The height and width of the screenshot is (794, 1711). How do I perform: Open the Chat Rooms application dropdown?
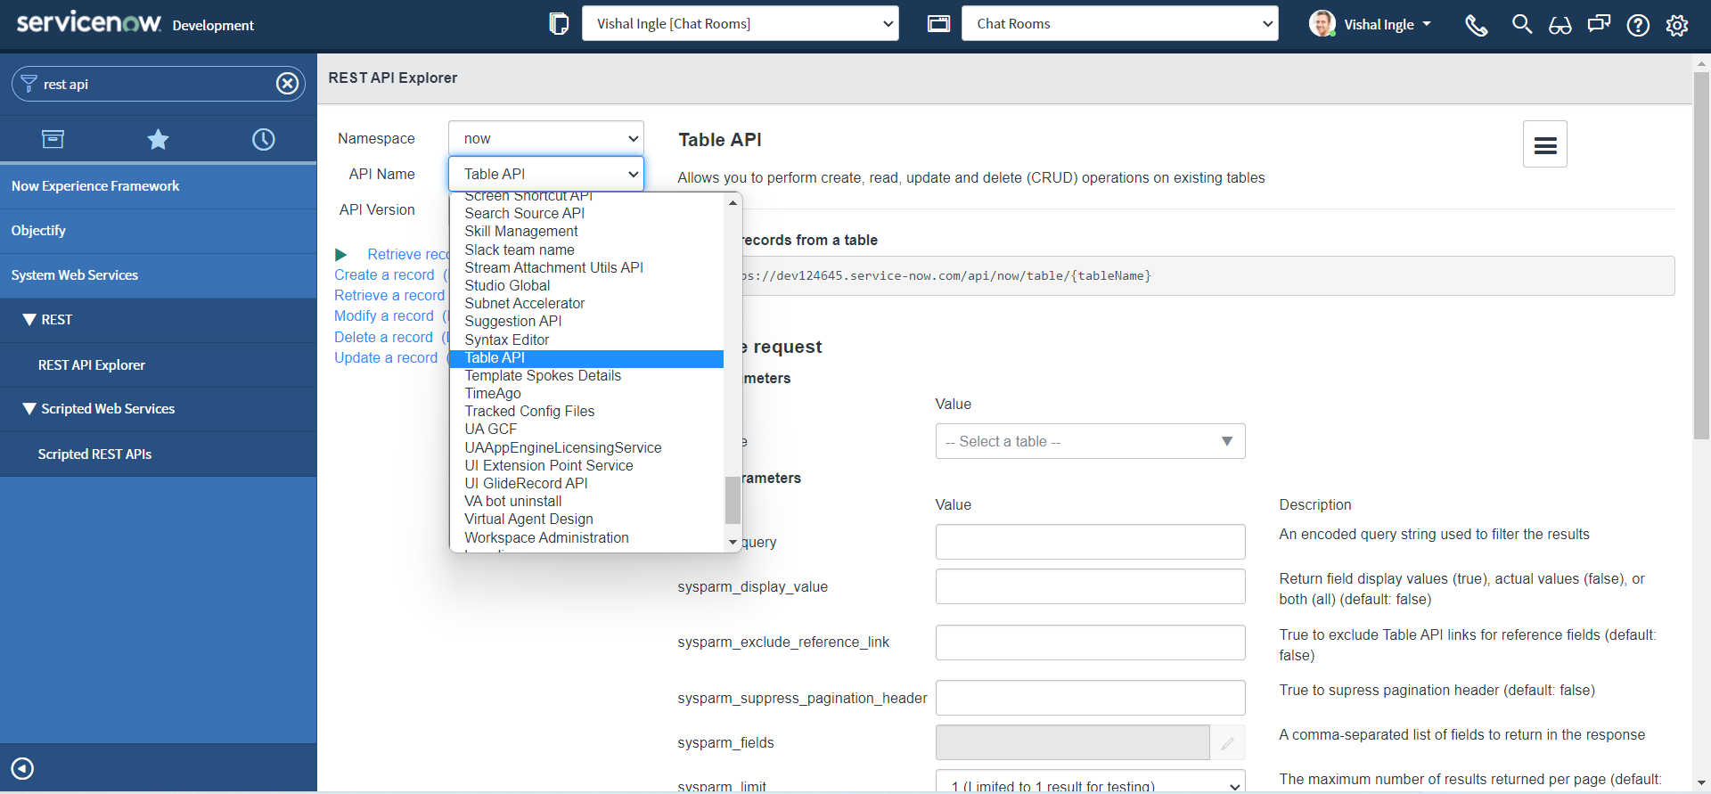click(1119, 23)
